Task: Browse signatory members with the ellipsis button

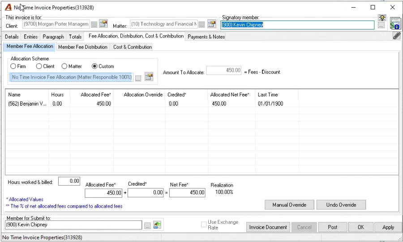Action: pyautogui.click(x=381, y=25)
